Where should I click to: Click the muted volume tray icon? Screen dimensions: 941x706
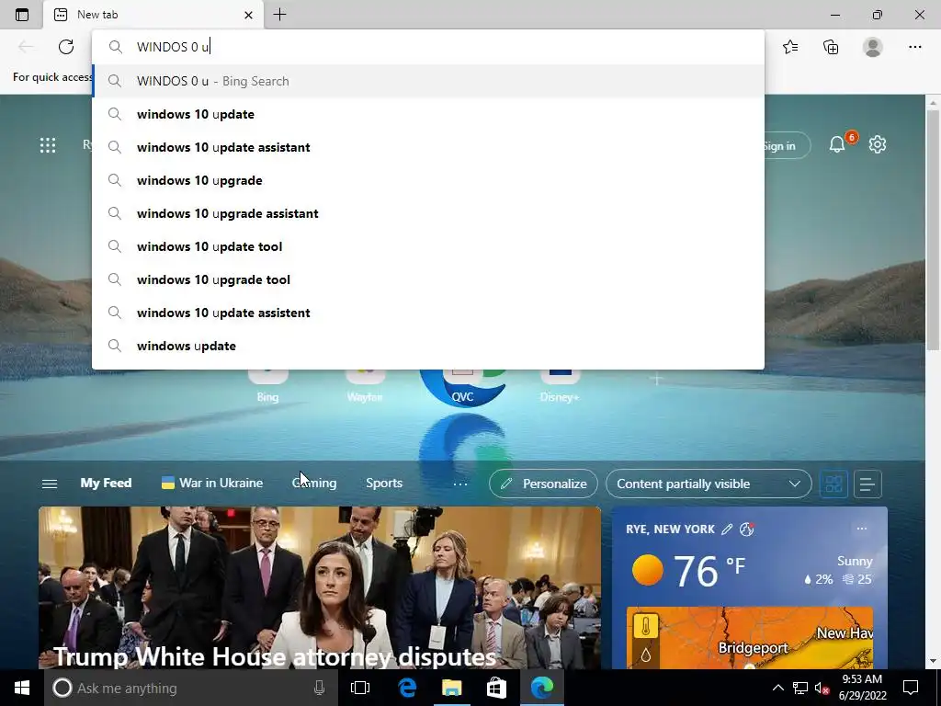click(x=822, y=688)
